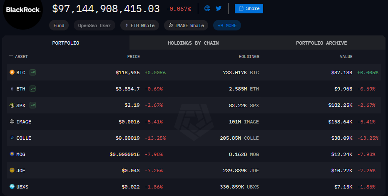Click the ETH price $3,854.7
The width and height of the screenshot is (388, 196).
click(127, 89)
